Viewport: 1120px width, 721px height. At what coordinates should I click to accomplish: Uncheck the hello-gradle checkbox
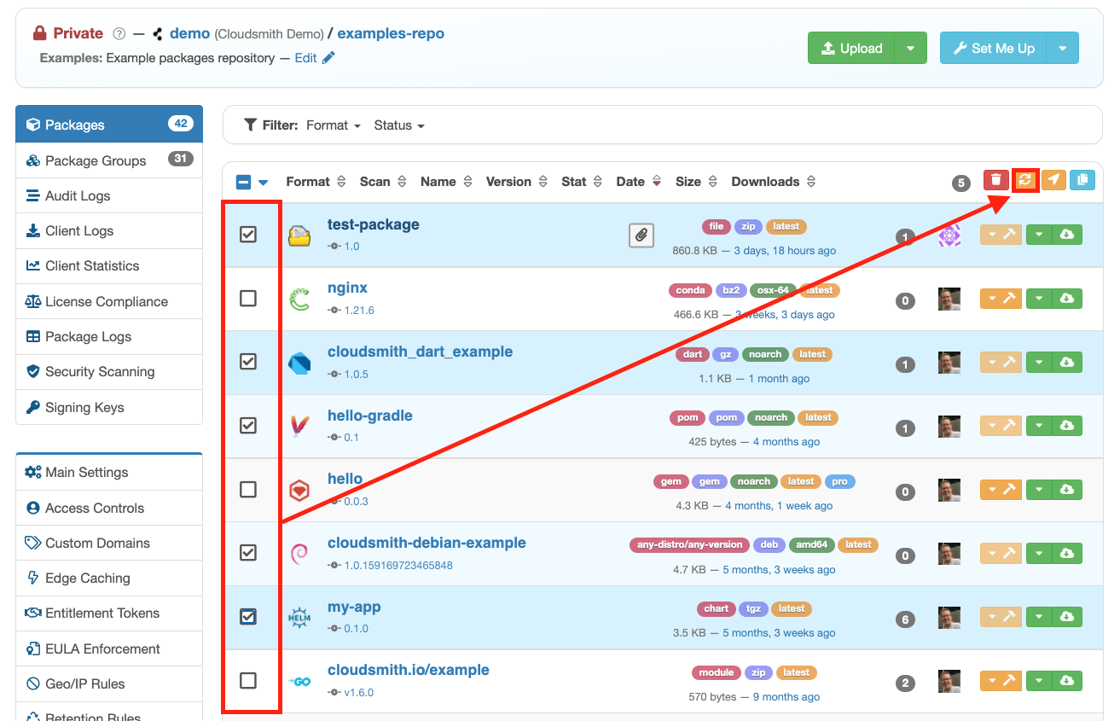tap(247, 425)
